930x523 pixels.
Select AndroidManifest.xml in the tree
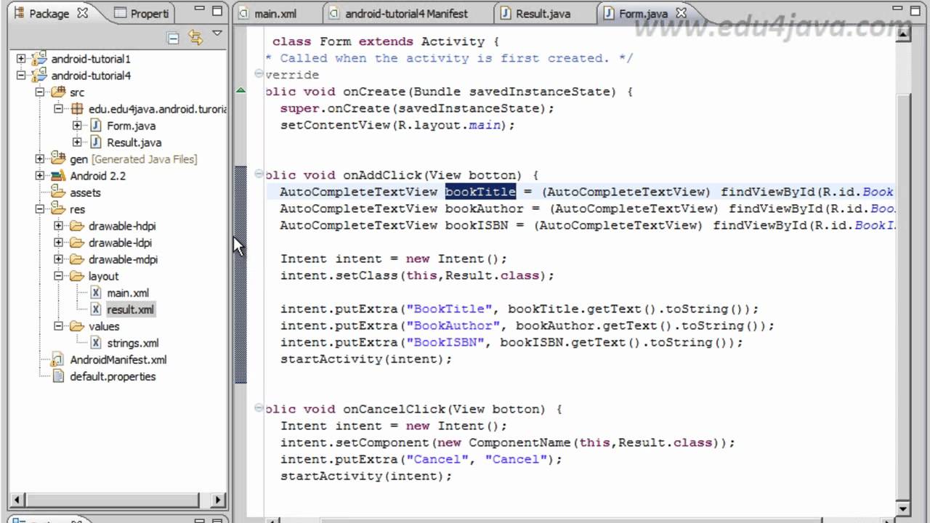118,360
